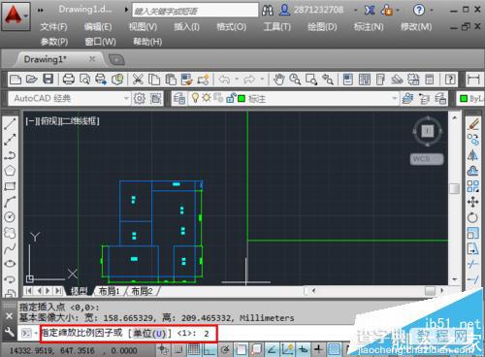This screenshot has height=357, width=485.
Task: Click the [二维线框] visual style label
Action: (x=80, y=121)
